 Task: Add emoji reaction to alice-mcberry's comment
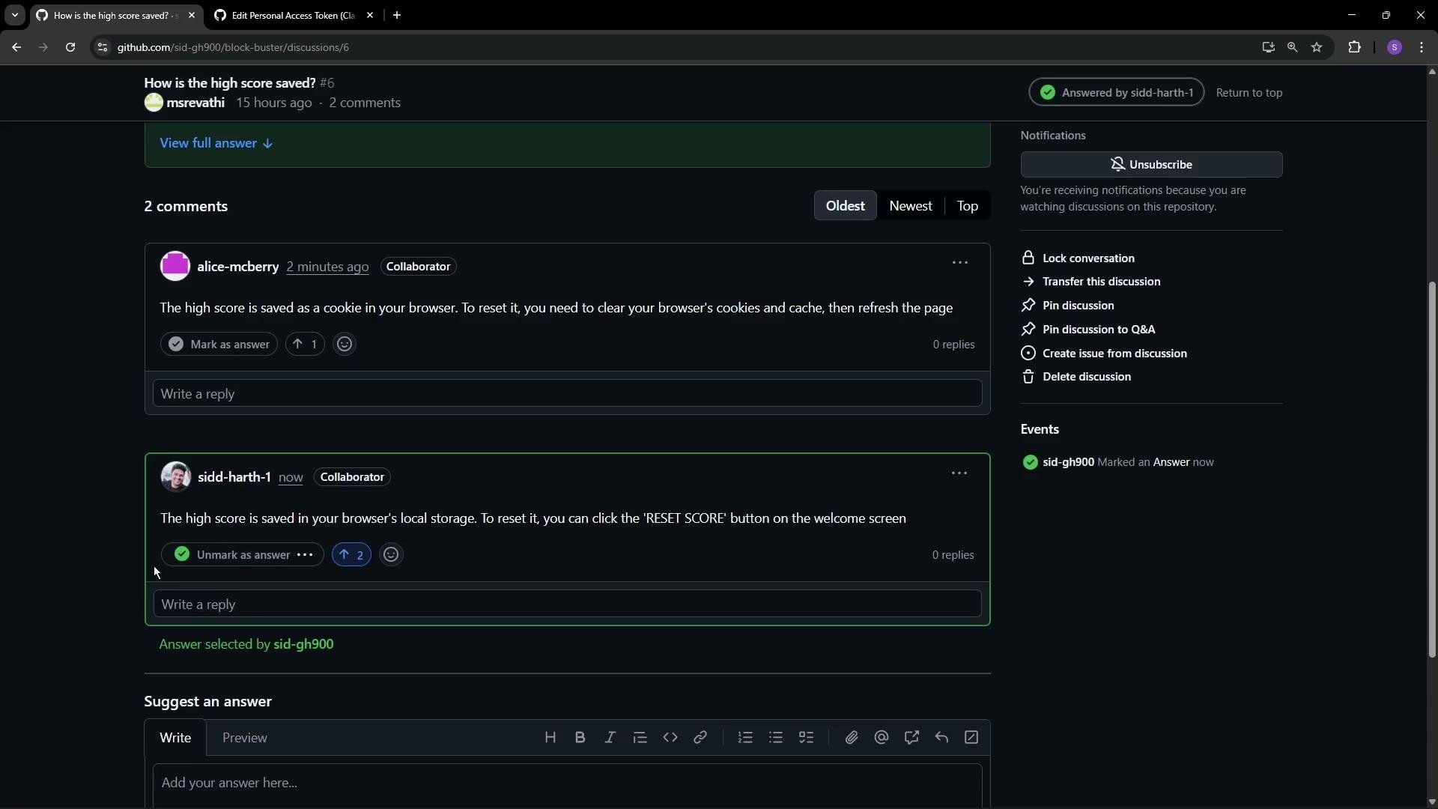tap(345, 345)
